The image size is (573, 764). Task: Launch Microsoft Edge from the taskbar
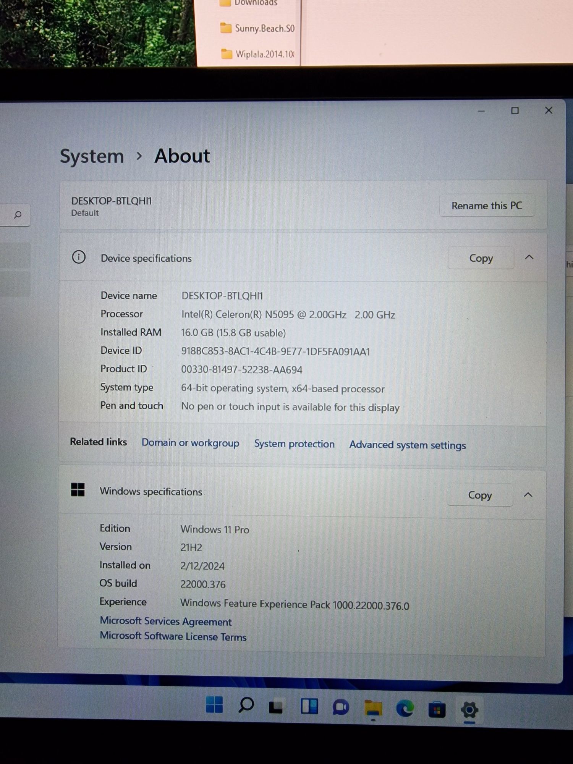[x=405, y=709]
